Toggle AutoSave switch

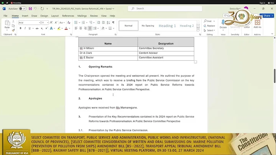[23, 8]
